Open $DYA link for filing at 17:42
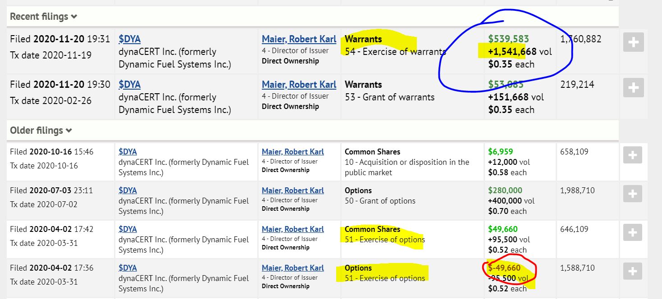 click(128, 229)
